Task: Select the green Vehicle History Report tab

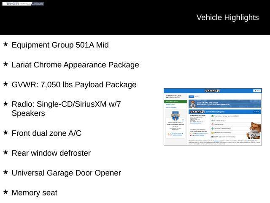Action: coord(175,102)
